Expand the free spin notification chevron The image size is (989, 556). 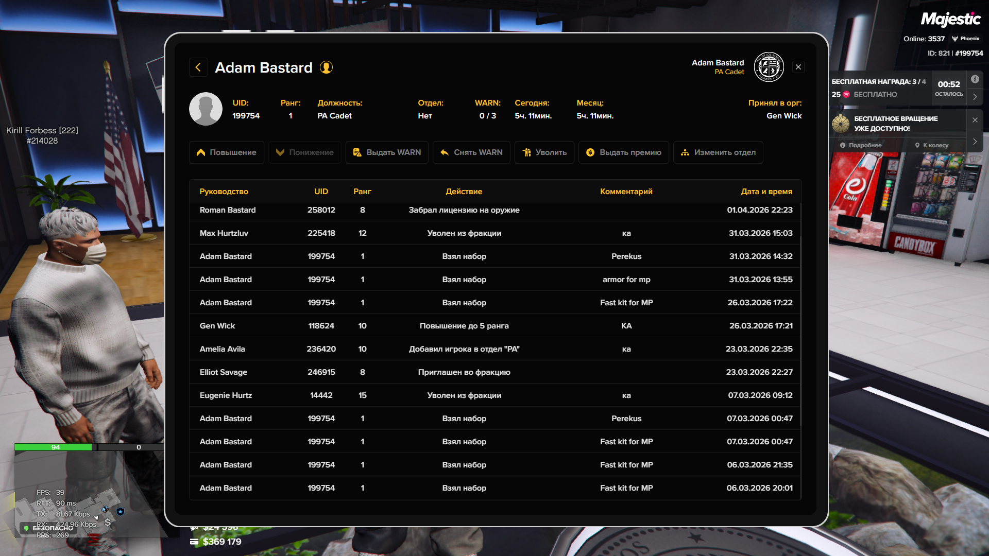[975, 142]
